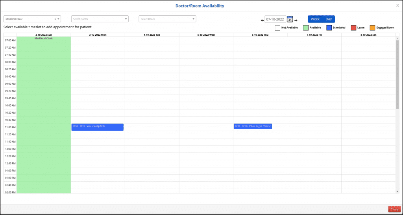Screen dimensions: 403x215
Task: Select the 6-10-2022 Thu column header
Action: pos(260,35)
